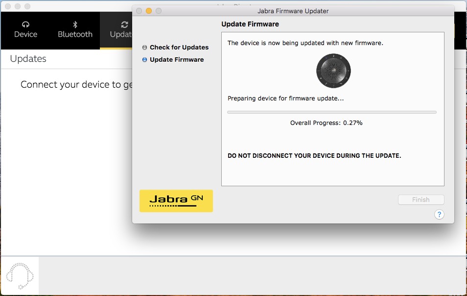Click the Bluetooth symbol icon
This screenshot has height=296, width=467.
click(75, 24)
